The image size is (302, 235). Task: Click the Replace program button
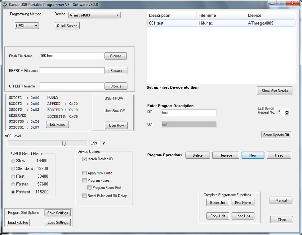pos(226,155)
